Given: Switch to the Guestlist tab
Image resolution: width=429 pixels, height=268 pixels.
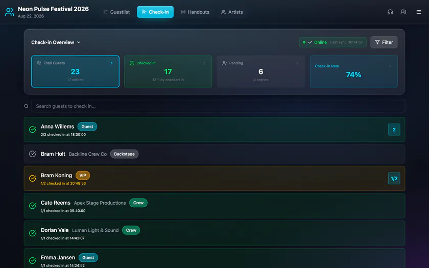Looking at the screenshot, I should coord(116,12).
